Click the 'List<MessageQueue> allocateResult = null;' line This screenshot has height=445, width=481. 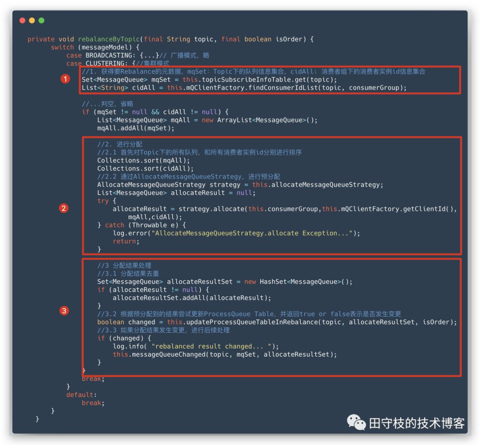[x=176, y=193]
